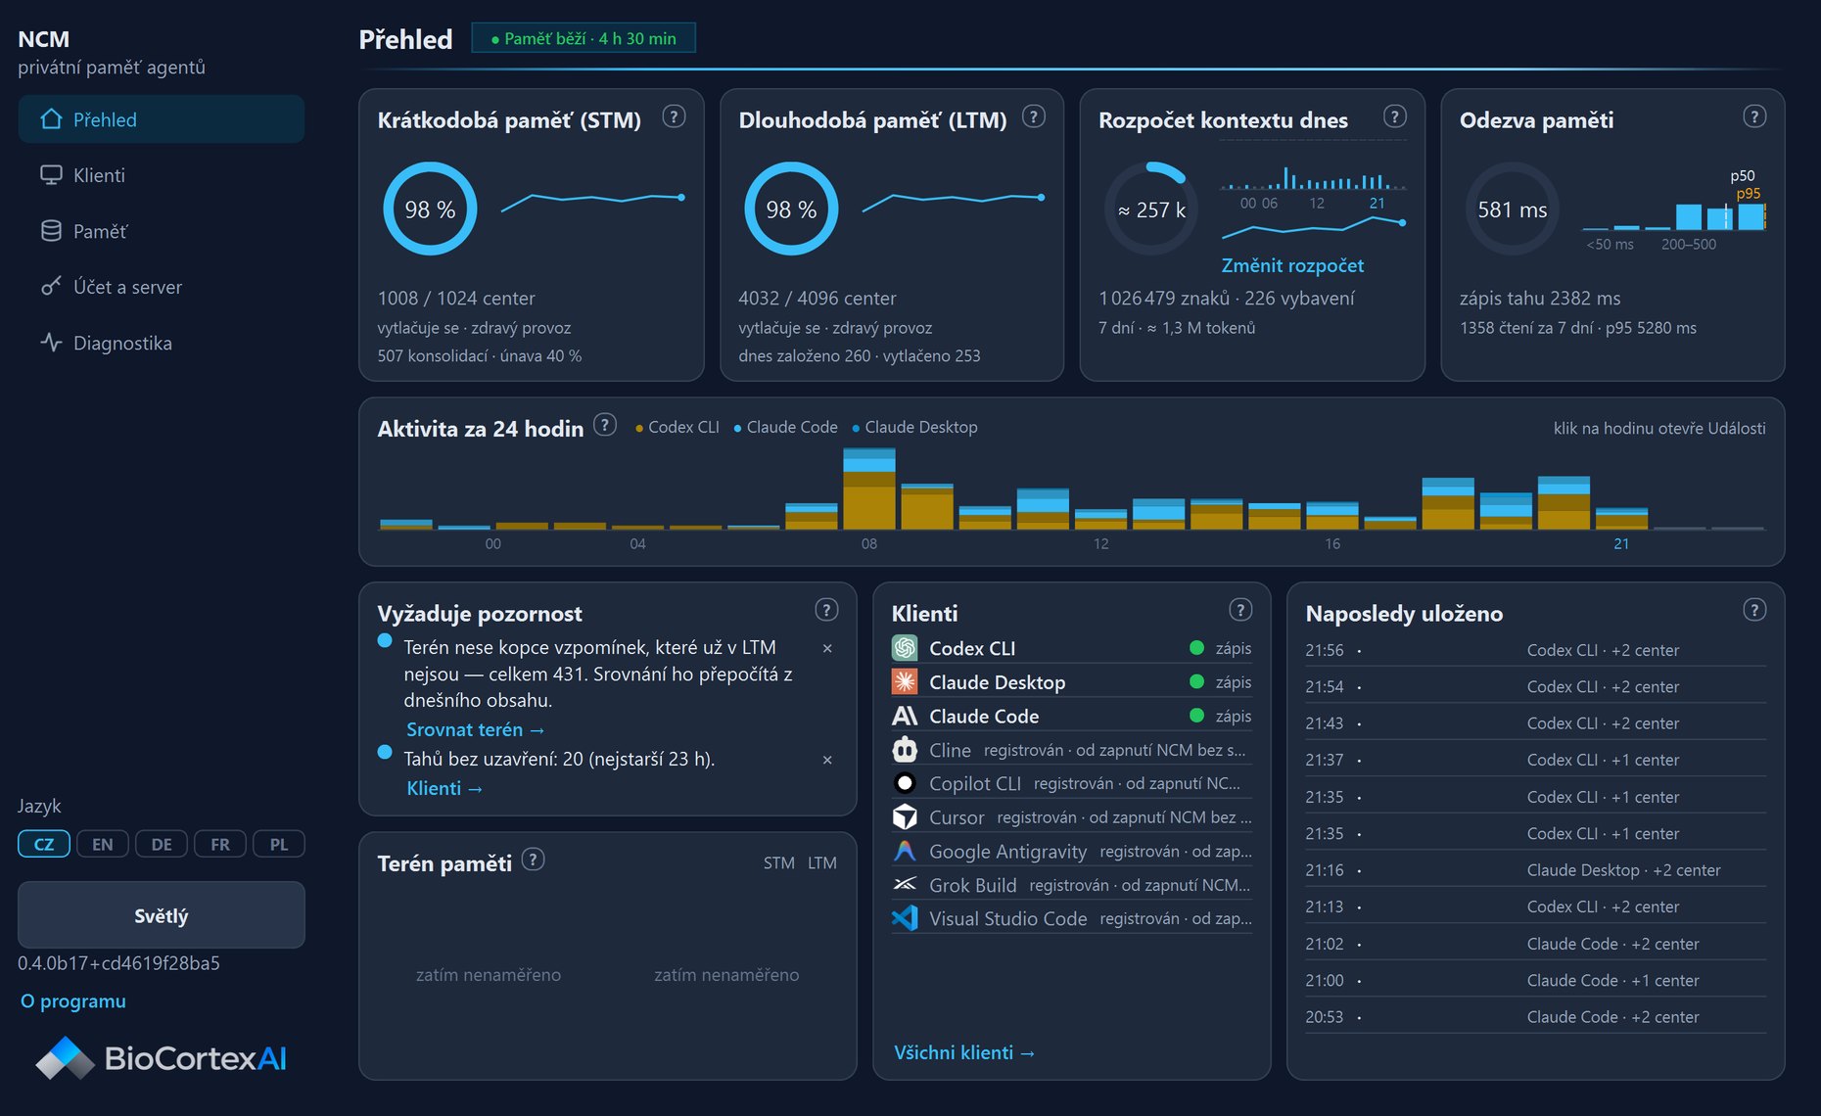This screenshot has height=1116, width=1821.
Task: Click the BioCortexAI logo
Action: [x=162, y=1058]
